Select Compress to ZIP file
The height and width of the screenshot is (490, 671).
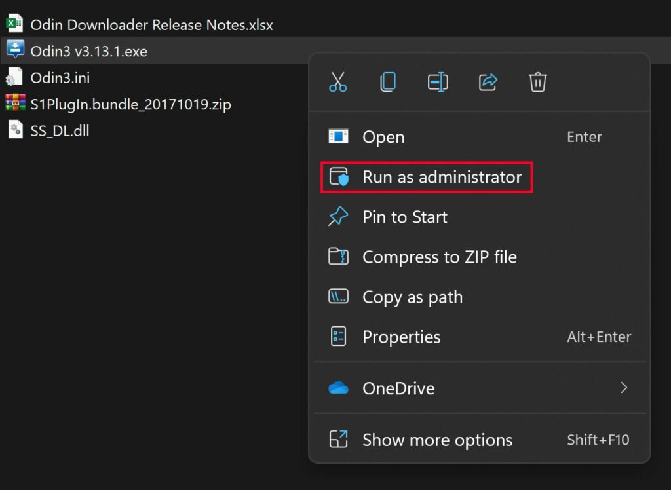[x=479, y=257]
